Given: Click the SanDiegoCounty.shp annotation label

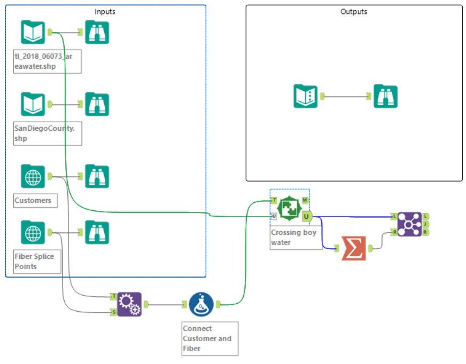Looking at the screenshot, I should pos(48,133).
